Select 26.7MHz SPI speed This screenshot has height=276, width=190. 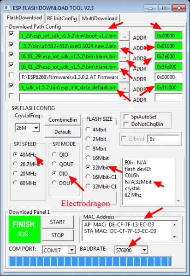[27, 164]
